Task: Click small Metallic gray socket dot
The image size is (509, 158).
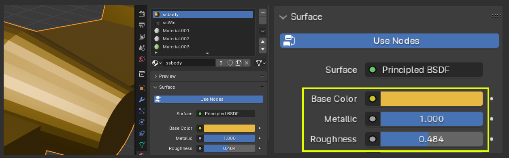Action: [x=200, y=138]
